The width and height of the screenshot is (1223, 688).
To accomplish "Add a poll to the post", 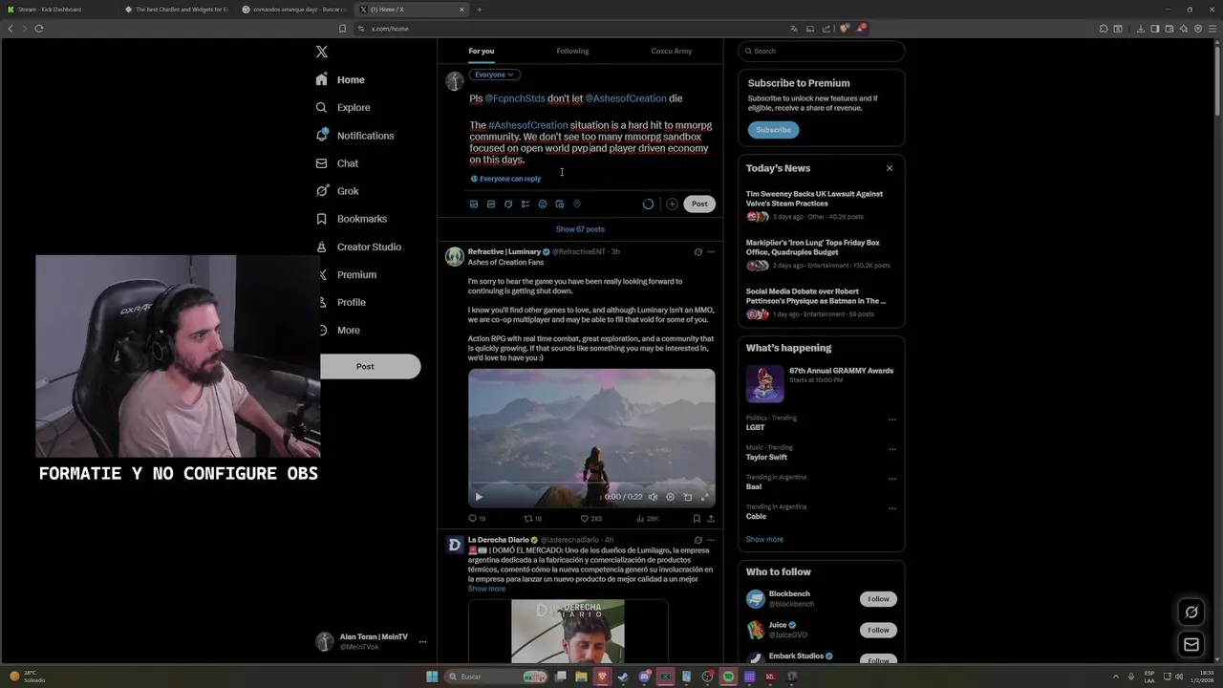I will (x=526, y=204).
